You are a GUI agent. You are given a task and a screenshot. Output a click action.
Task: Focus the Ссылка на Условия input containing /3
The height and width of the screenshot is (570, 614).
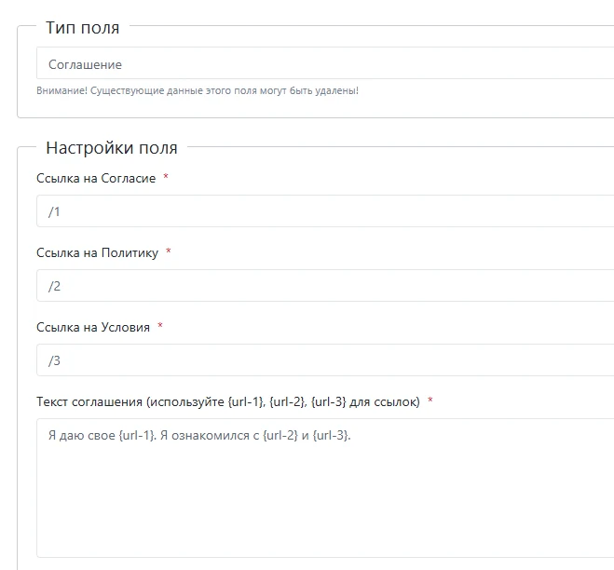click(325, 360)
